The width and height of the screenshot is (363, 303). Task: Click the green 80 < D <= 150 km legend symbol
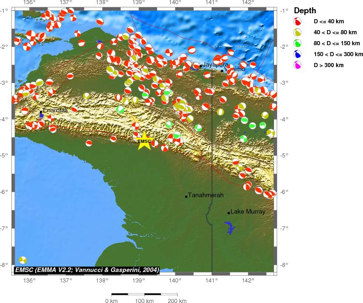click(x=297, y=43)
